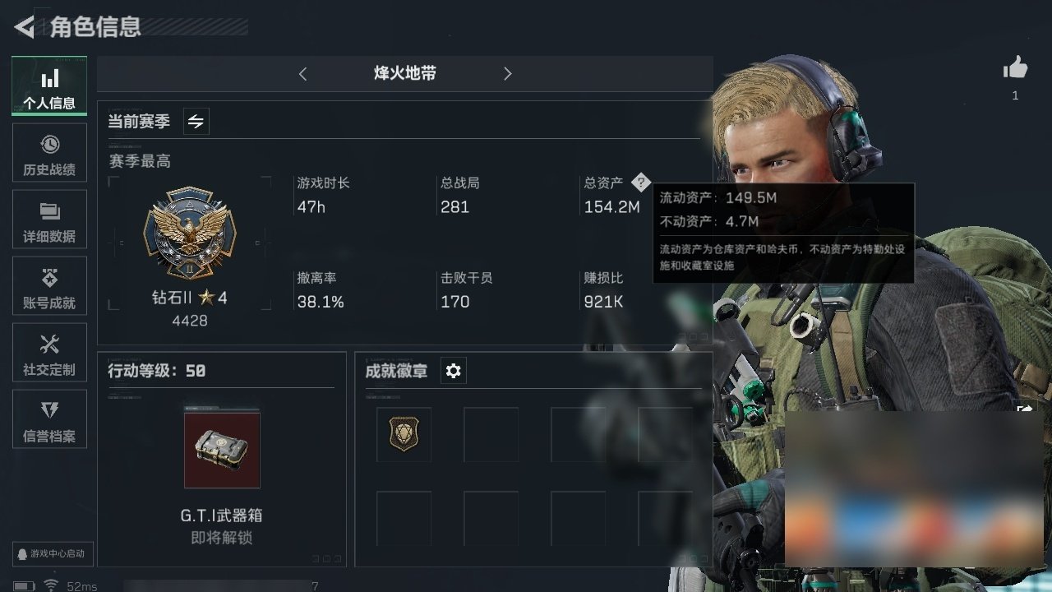The height and width of the screenshot is (592, 1052).
Task: Open the 详细数据 sidebar icon
Action: [49, 220]
